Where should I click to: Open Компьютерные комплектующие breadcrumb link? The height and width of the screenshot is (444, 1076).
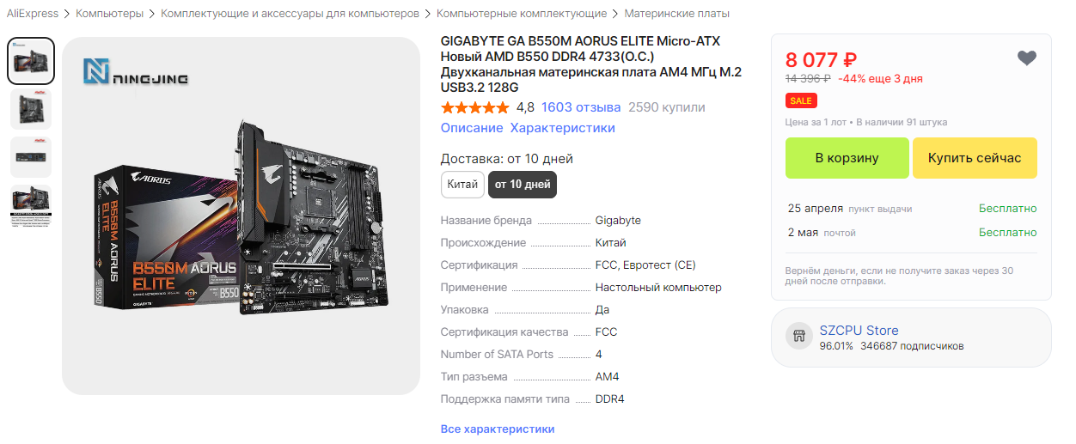[x=522, y=14]
